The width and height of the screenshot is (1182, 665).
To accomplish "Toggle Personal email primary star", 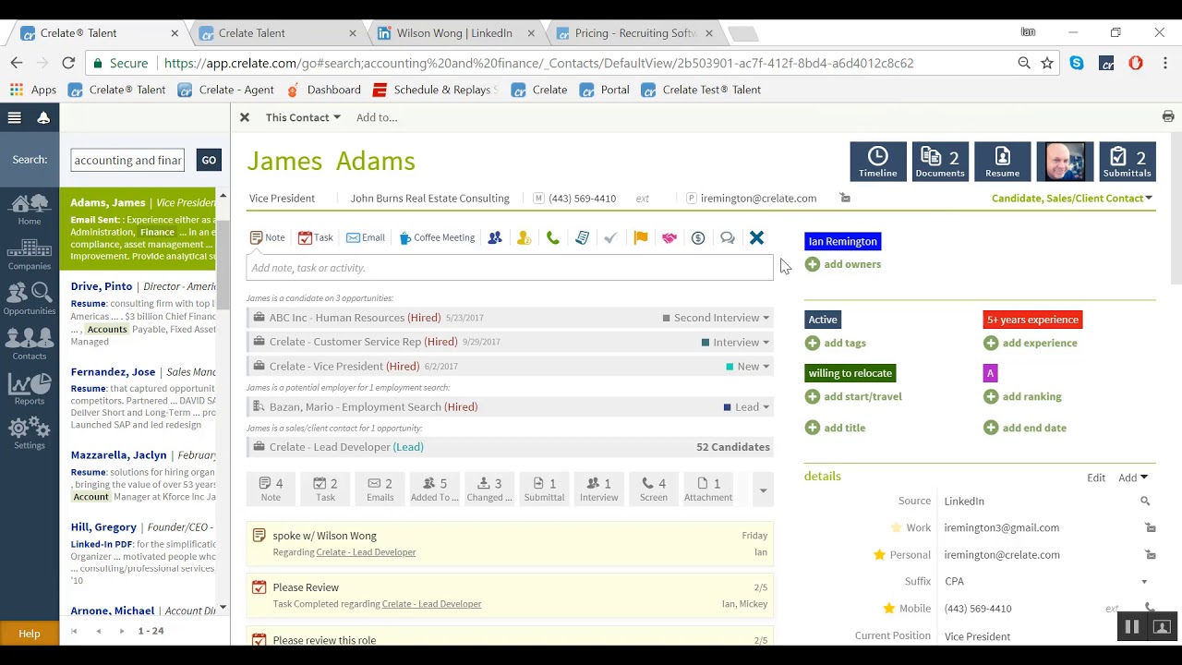I will (879, 555).
